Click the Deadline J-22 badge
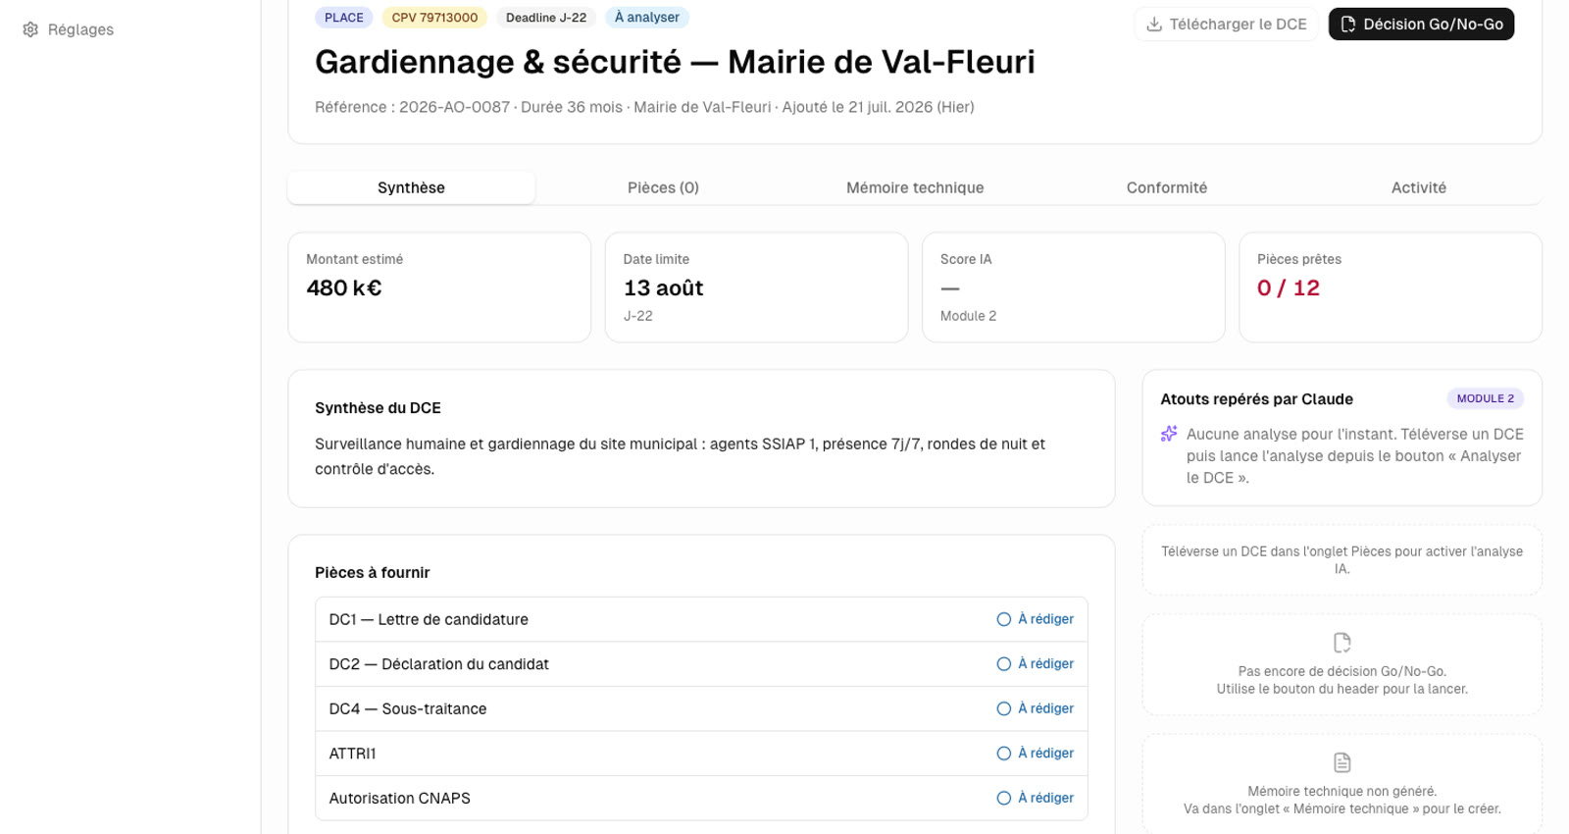 click(546, 18)
